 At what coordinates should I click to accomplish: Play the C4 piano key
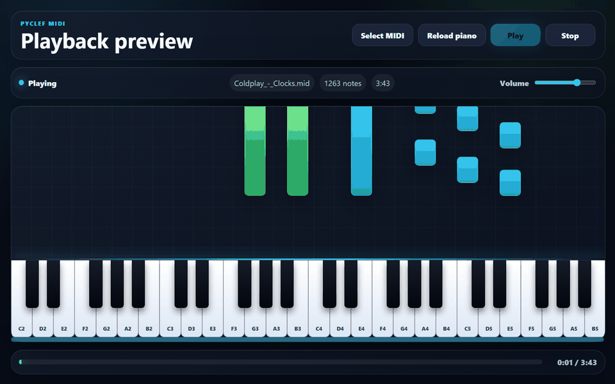[319, 323]
